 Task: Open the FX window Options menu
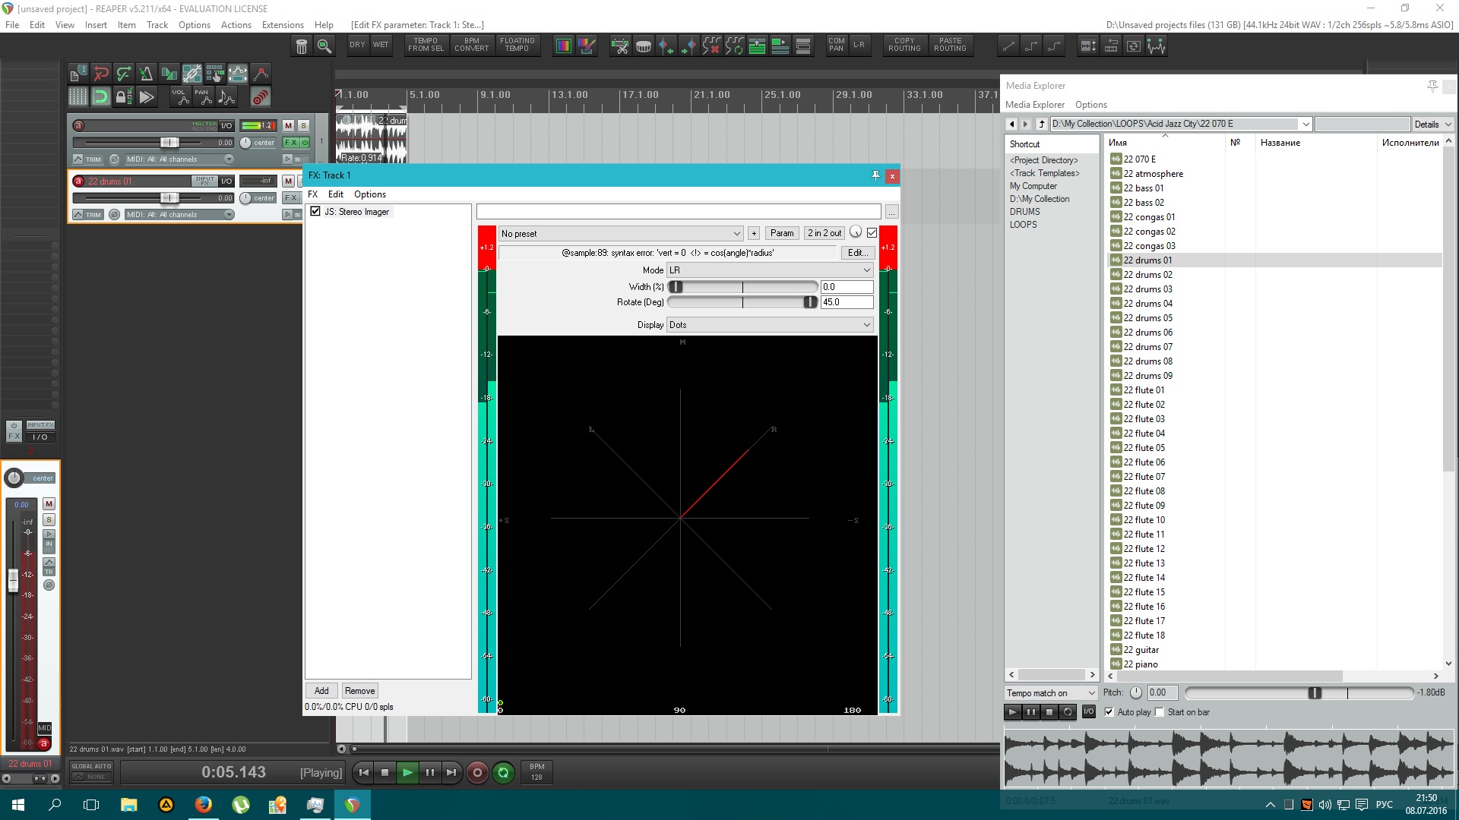[x=369, y=194]
